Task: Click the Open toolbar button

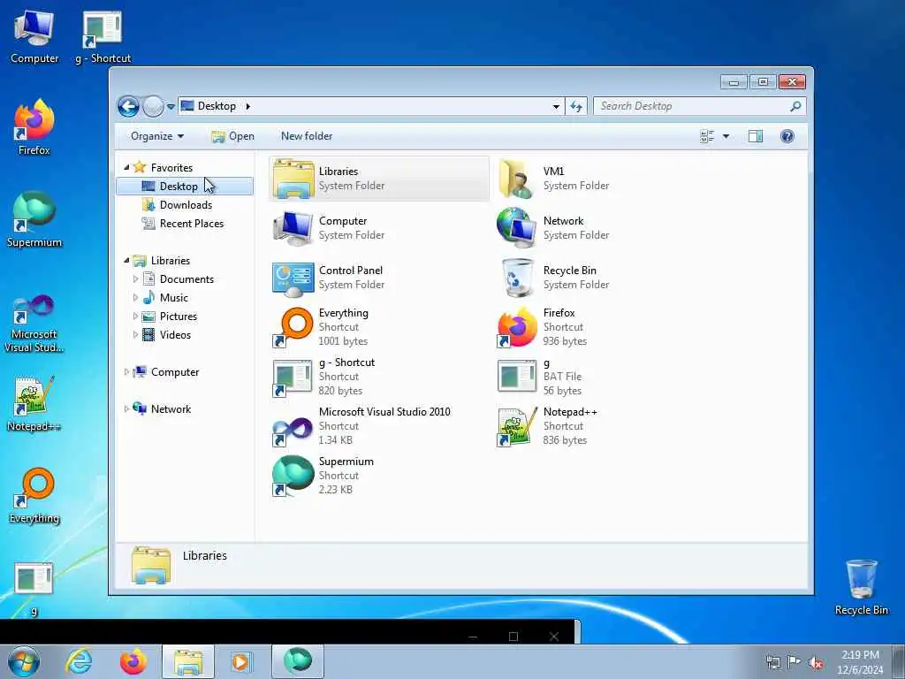Action: (232, 136)
